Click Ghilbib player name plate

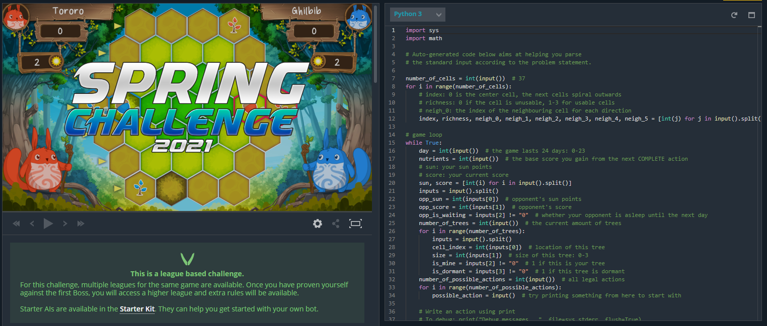click(x=307, y=11)
